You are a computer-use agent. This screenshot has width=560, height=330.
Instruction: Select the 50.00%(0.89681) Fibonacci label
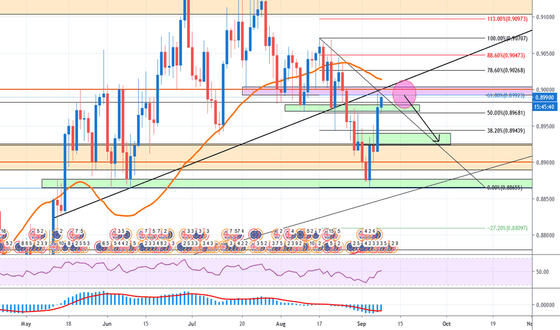pos(506,113)
